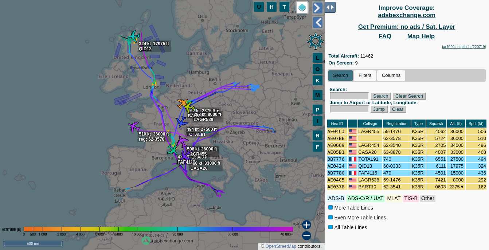
Task: Focus the Search text field
Action: 349,96
